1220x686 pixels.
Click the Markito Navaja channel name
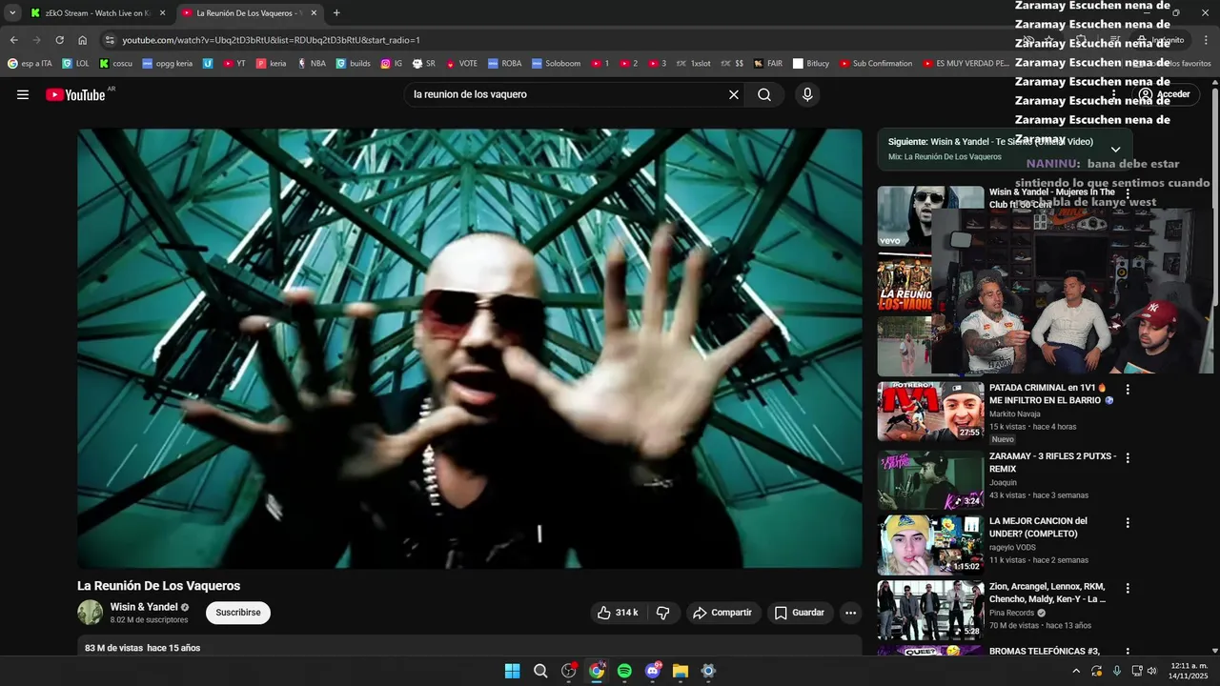1015,414
